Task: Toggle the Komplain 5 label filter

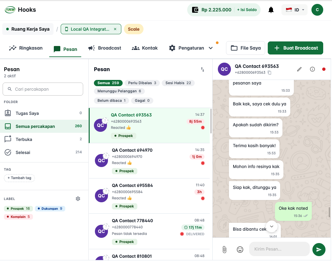Action: pyautogui.click(x=18, y=217)
